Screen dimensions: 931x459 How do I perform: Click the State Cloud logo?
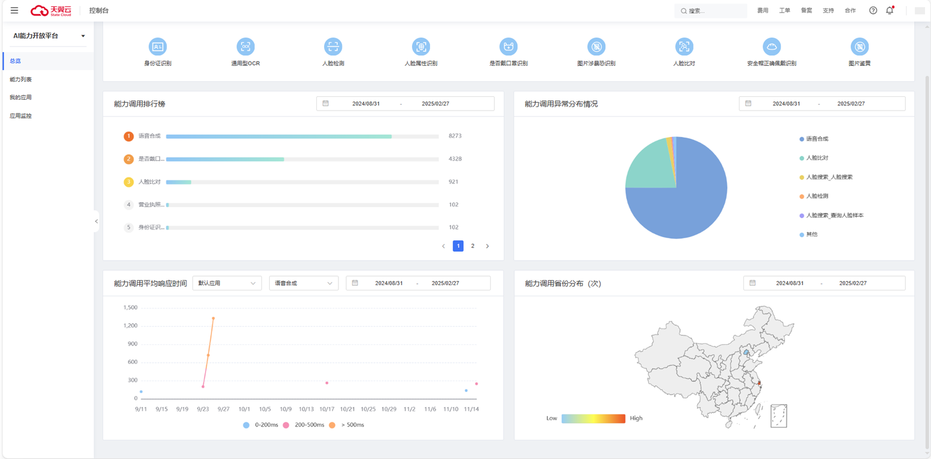[51, 10]
